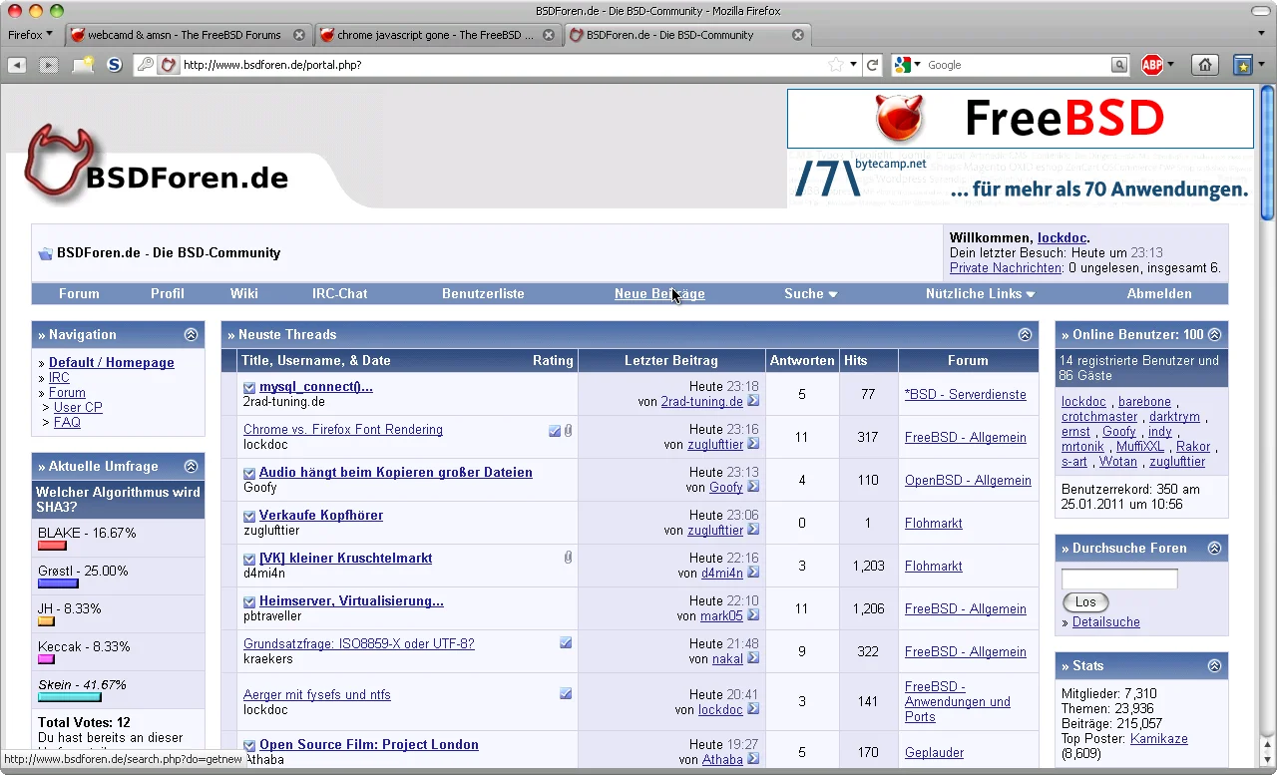Viewport: 1277px width, 775px height.
Task: Bookmark this page with the star icon
Action: pos(836,65)
